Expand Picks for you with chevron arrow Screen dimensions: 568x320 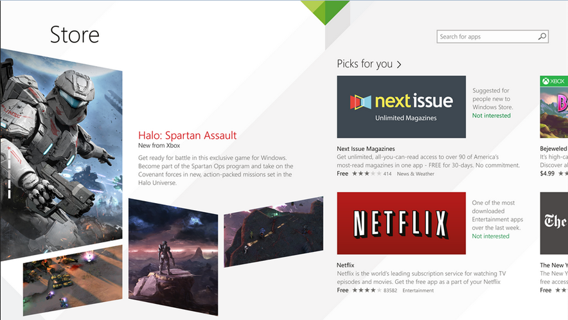coord(399,64)
